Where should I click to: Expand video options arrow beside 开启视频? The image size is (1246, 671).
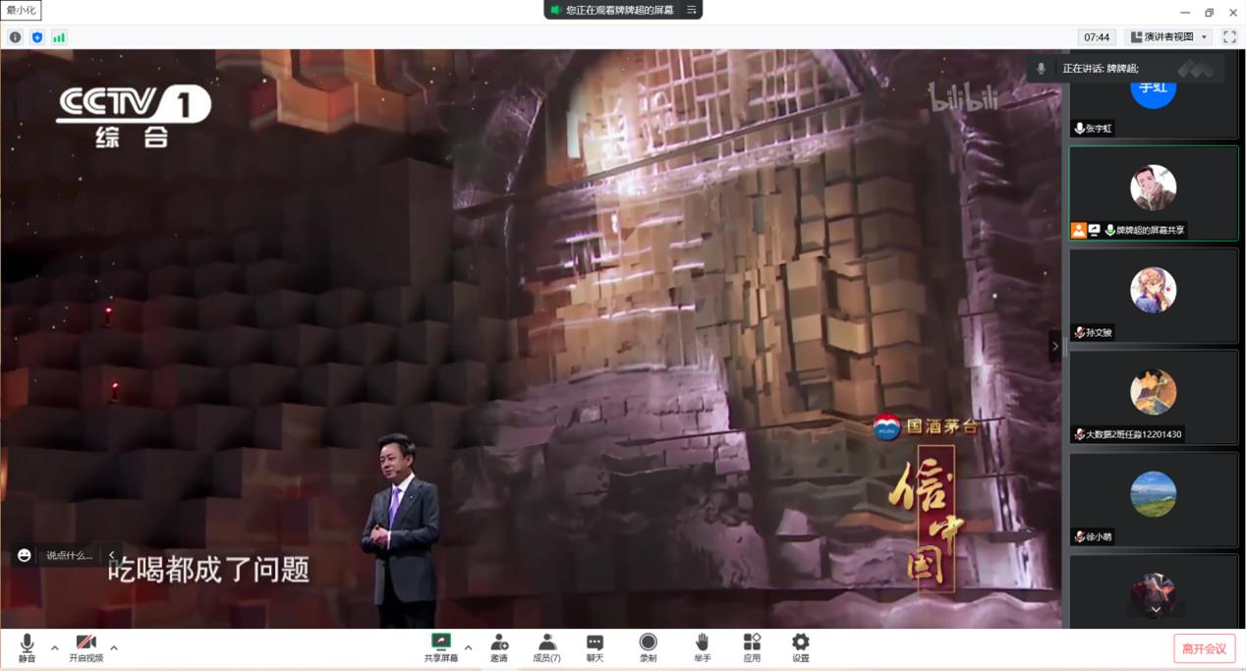(x=114, y=647)
